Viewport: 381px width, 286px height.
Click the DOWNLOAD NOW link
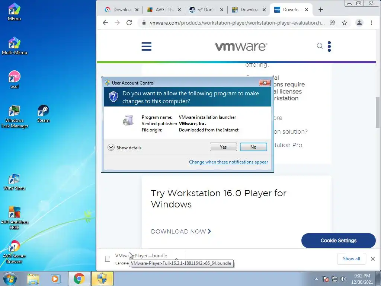tap(181, 231)
